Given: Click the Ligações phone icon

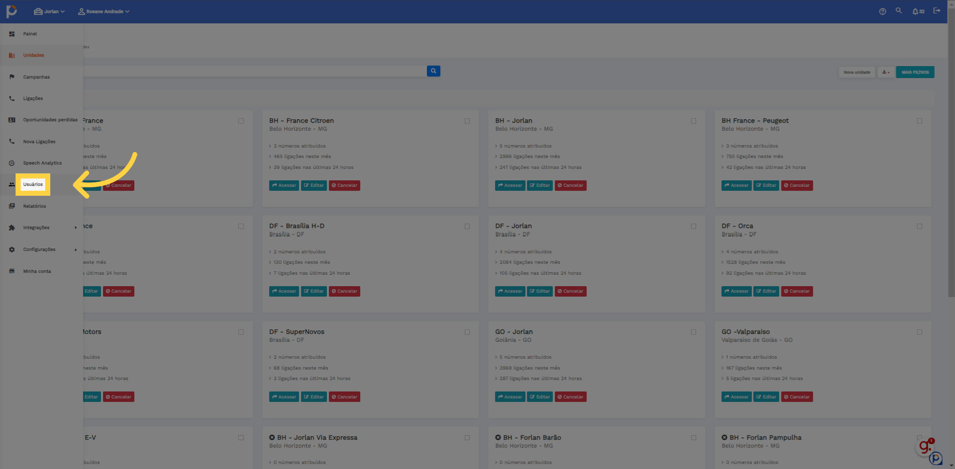Looking at the screenshot, I should click(12, 98).
